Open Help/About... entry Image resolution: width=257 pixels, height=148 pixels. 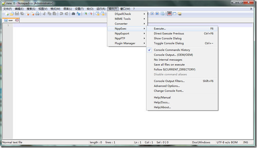click(182, 107)
